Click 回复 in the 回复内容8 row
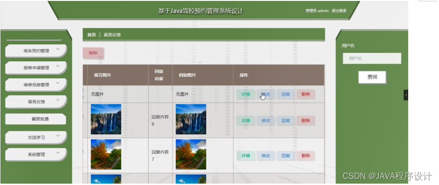 286,121
